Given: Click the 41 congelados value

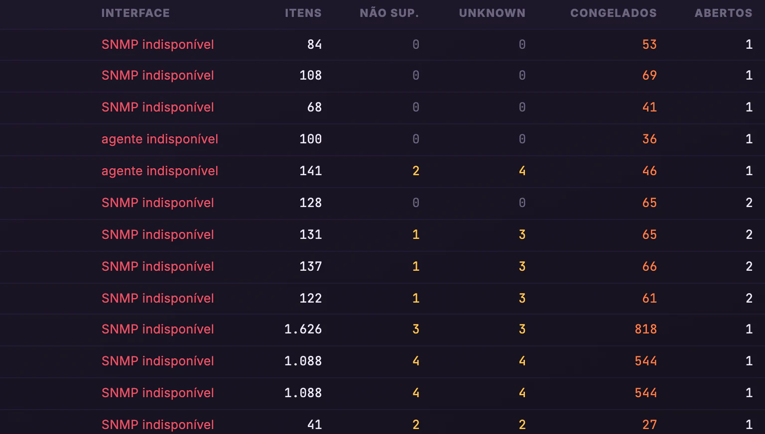Looking at the screenshot, I should [x=649, y=107].
